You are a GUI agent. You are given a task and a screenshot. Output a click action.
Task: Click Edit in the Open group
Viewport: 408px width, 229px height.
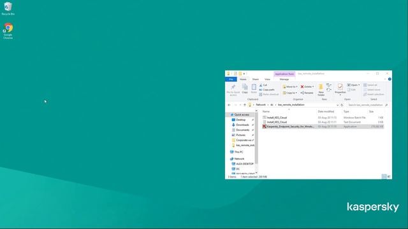click(x=351, y=90)
